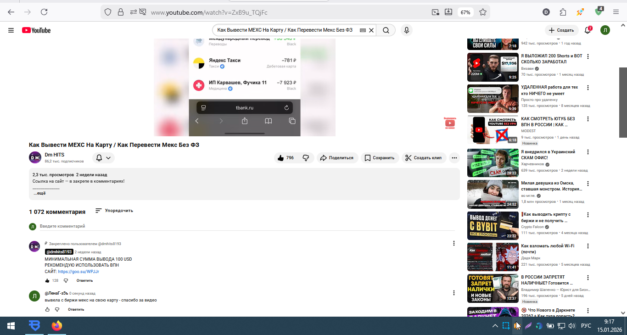
Task: Open the КАК СМОТРЕТЬ ЮТУБ БЕЗ ВПН thumbnail
Action: coord(493,129)
